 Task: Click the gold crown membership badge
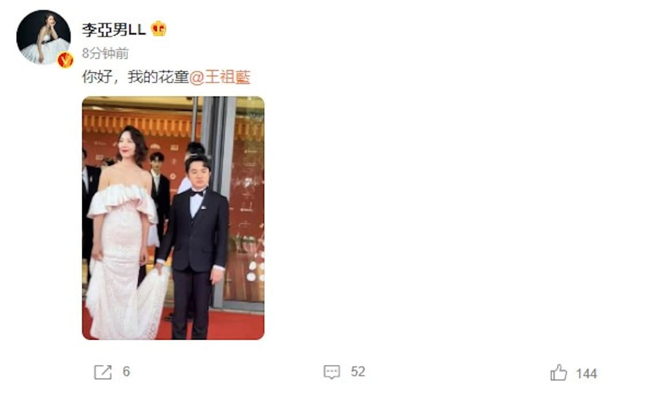159,29
